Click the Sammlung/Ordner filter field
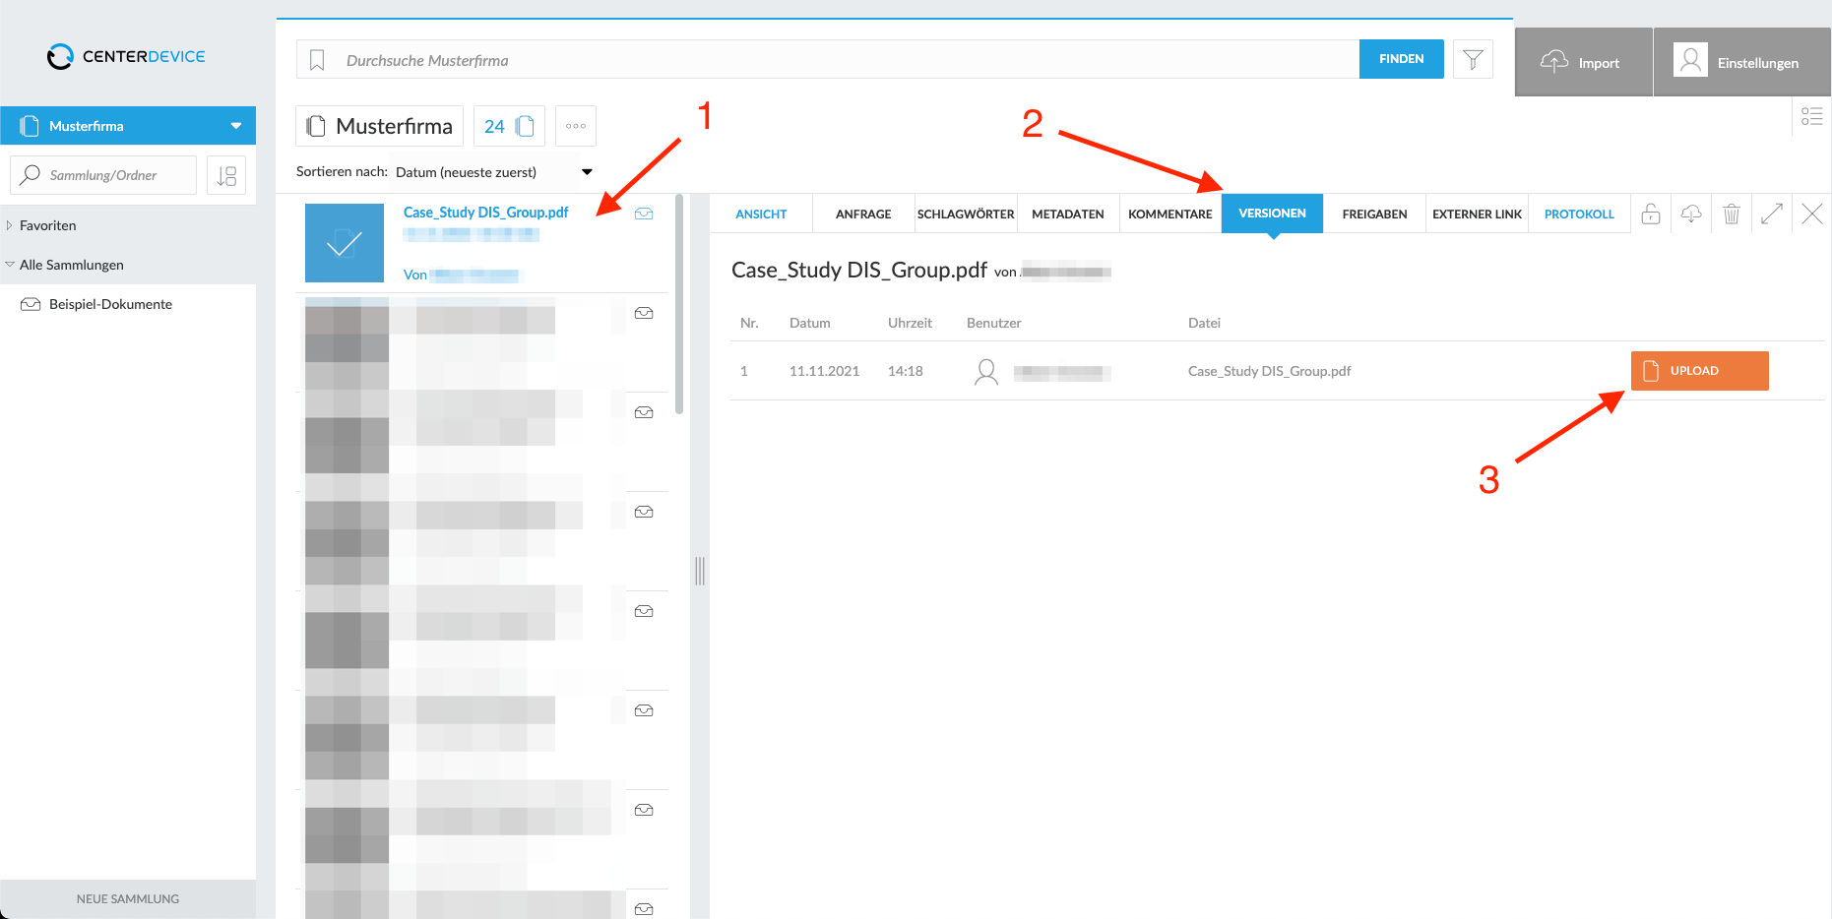 [x=103, y=175]
